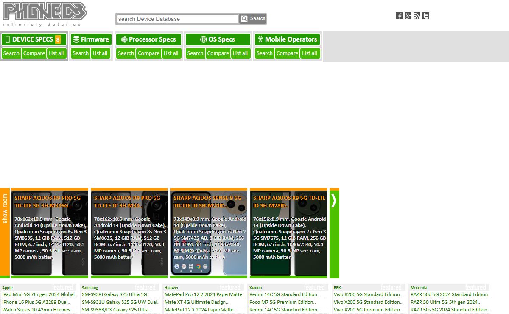This screenshot has height=314, width=509.
Task: Open the PhoneDB Facebook page icon
Action: (399, 16)
